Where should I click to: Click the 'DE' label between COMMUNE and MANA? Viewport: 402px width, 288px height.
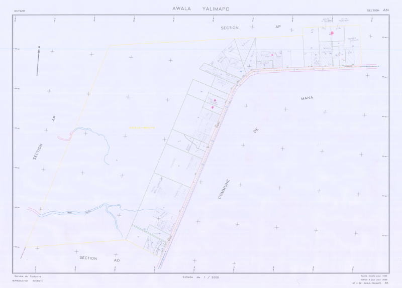click(x=256, y=130)
